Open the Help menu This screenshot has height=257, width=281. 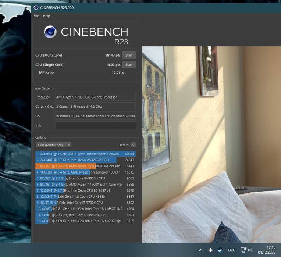(x=46, y=16)
